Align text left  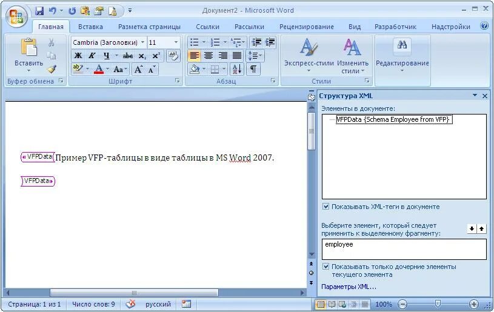(x=194, y=56)
